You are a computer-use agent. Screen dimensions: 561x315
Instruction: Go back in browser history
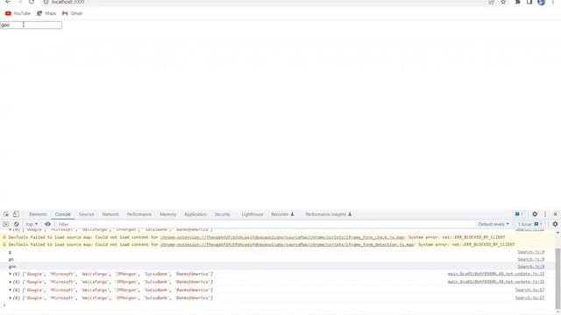point(8,2)
